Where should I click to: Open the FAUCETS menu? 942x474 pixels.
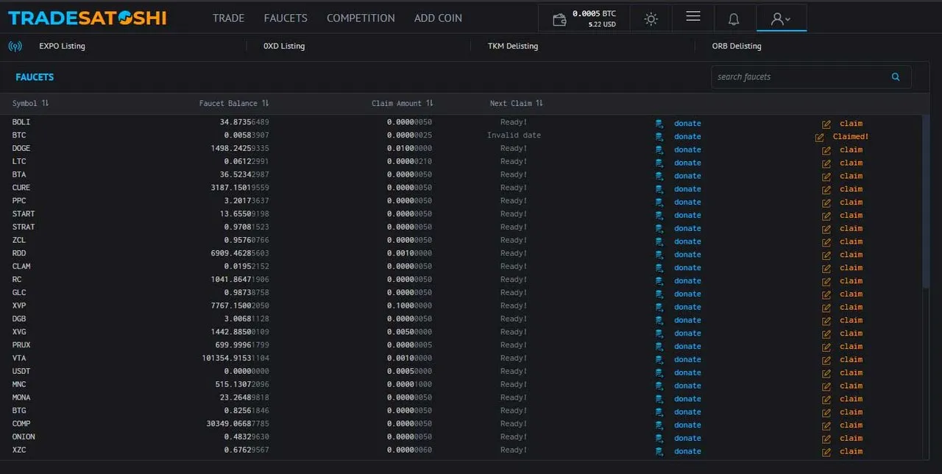coord(286,18)
